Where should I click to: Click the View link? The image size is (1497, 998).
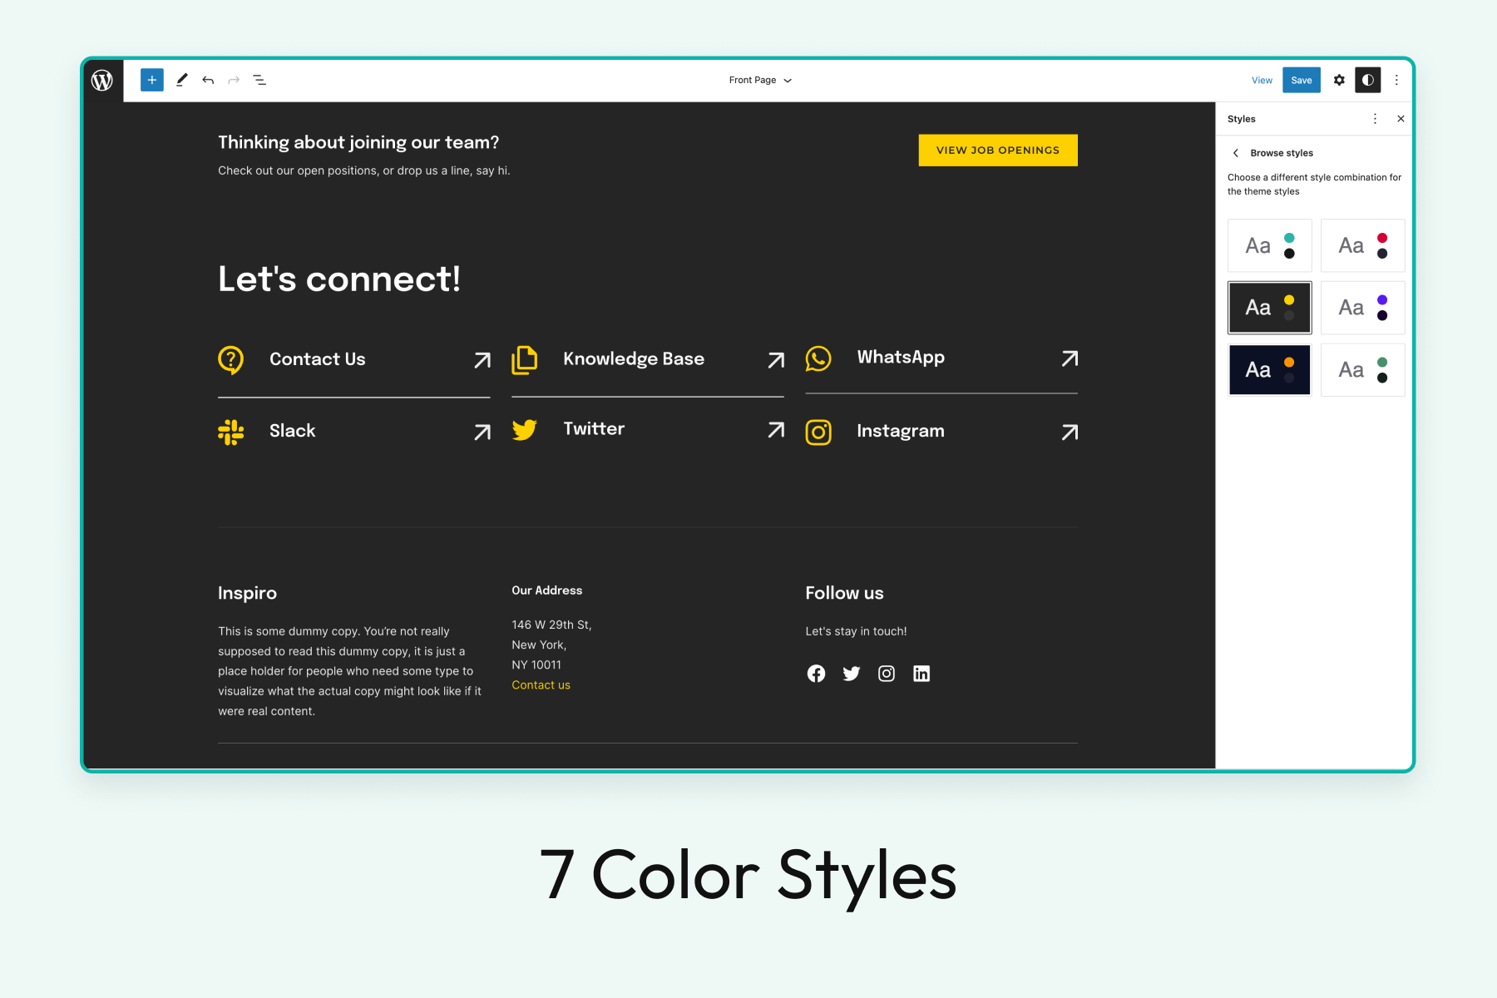[x=1262, y=81]
